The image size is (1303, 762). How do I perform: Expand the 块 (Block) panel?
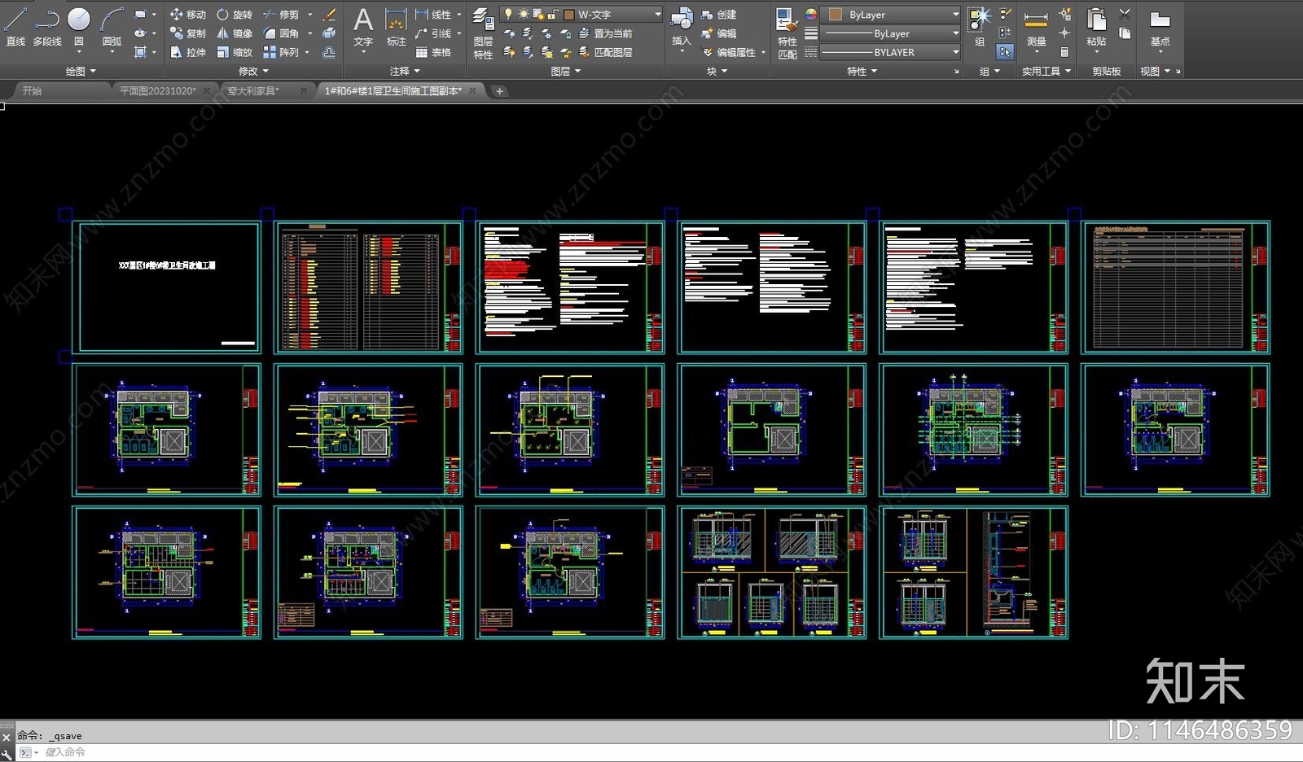tap(717, 72)
